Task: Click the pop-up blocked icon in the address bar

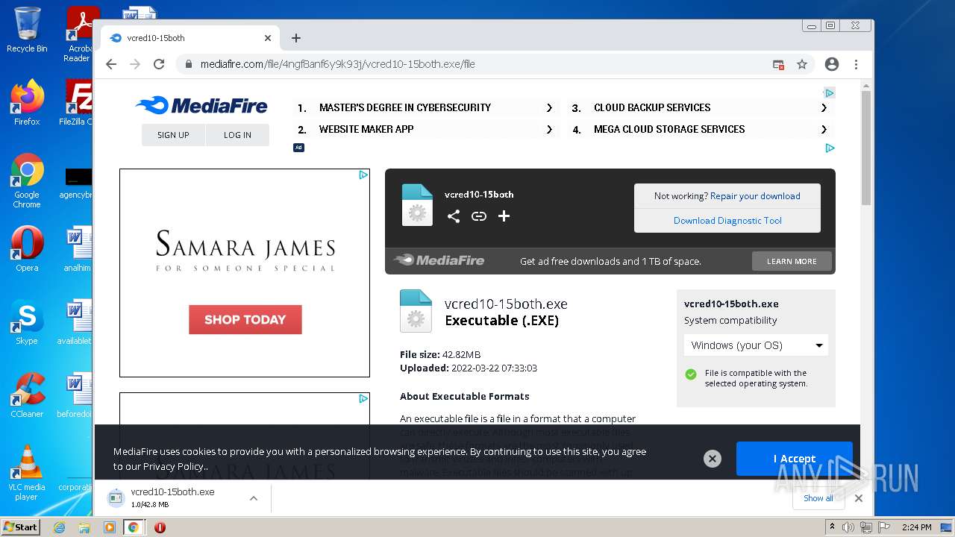Action: point(778,64)
